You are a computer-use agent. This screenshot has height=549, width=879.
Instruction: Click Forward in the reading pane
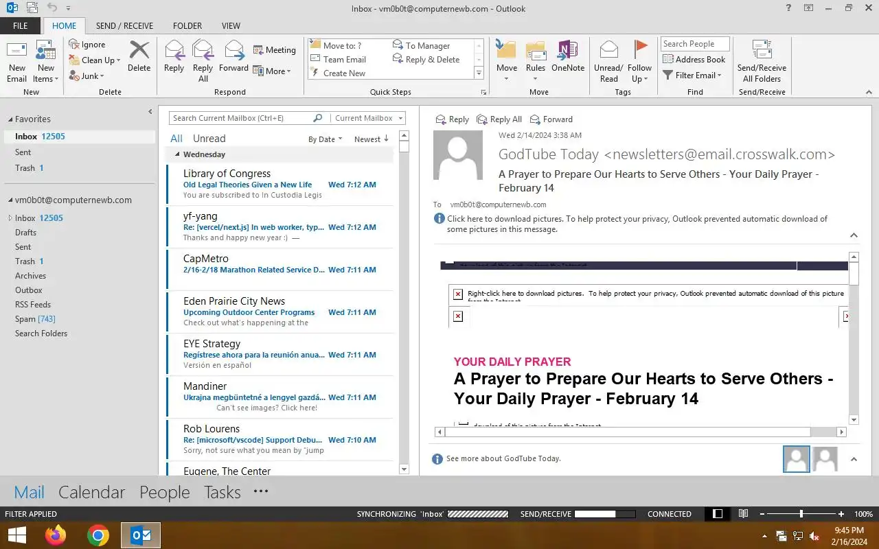coord(551,119)
